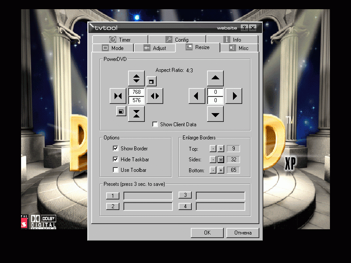Viewport: 351px width, 263px height.
Task: Move window down with down arrow
Action: tap(215, 114)
